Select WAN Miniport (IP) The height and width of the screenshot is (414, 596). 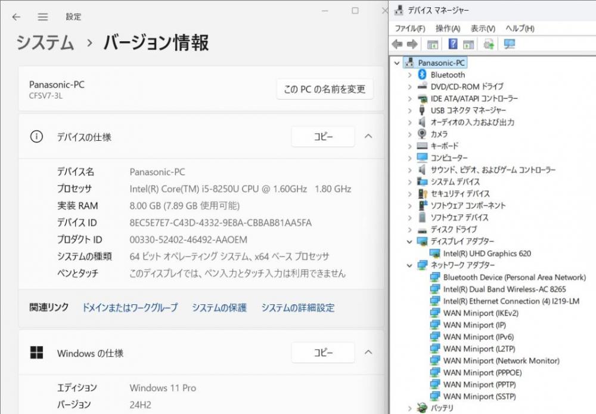(x=474, y=325)
